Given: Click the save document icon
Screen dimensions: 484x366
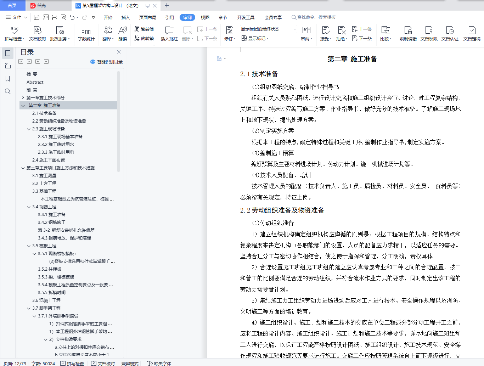Looking at the screenshot, I should click(36, 17).
